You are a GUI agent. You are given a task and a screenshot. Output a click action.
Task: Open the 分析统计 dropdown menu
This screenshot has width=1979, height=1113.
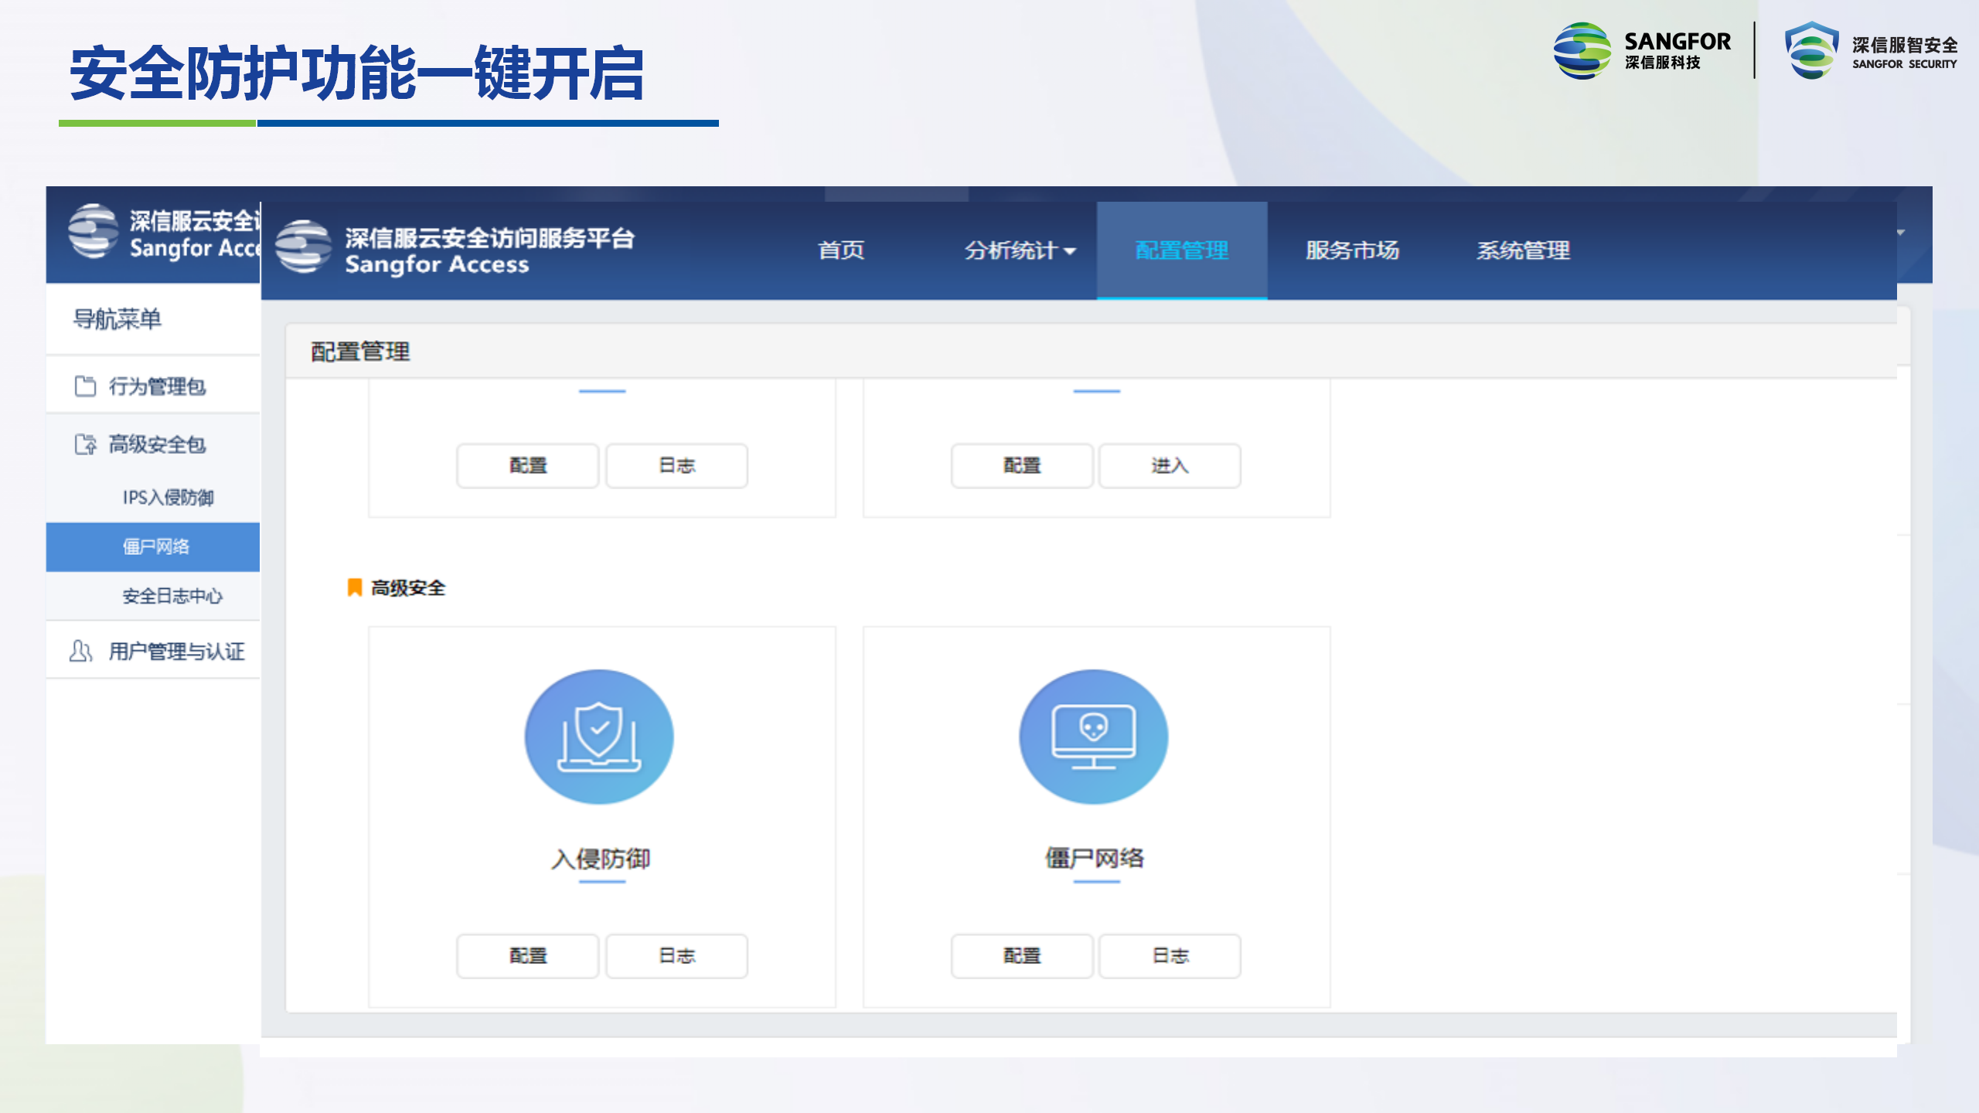[x=1019, y=250]
